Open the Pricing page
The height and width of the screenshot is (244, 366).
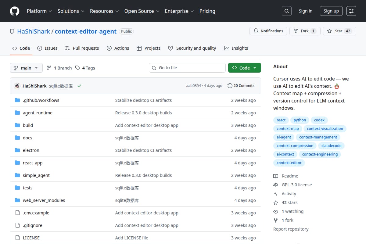tap(207, 11)
